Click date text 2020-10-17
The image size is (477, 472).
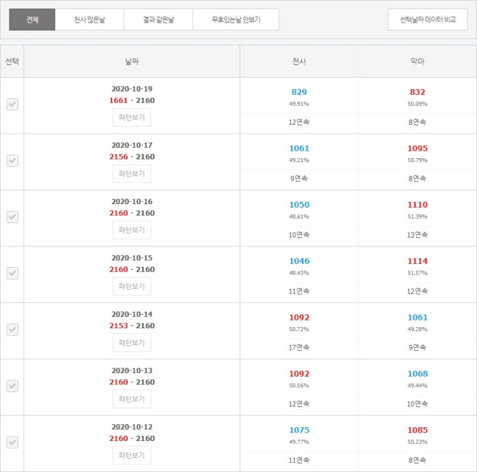pos(132,145)
